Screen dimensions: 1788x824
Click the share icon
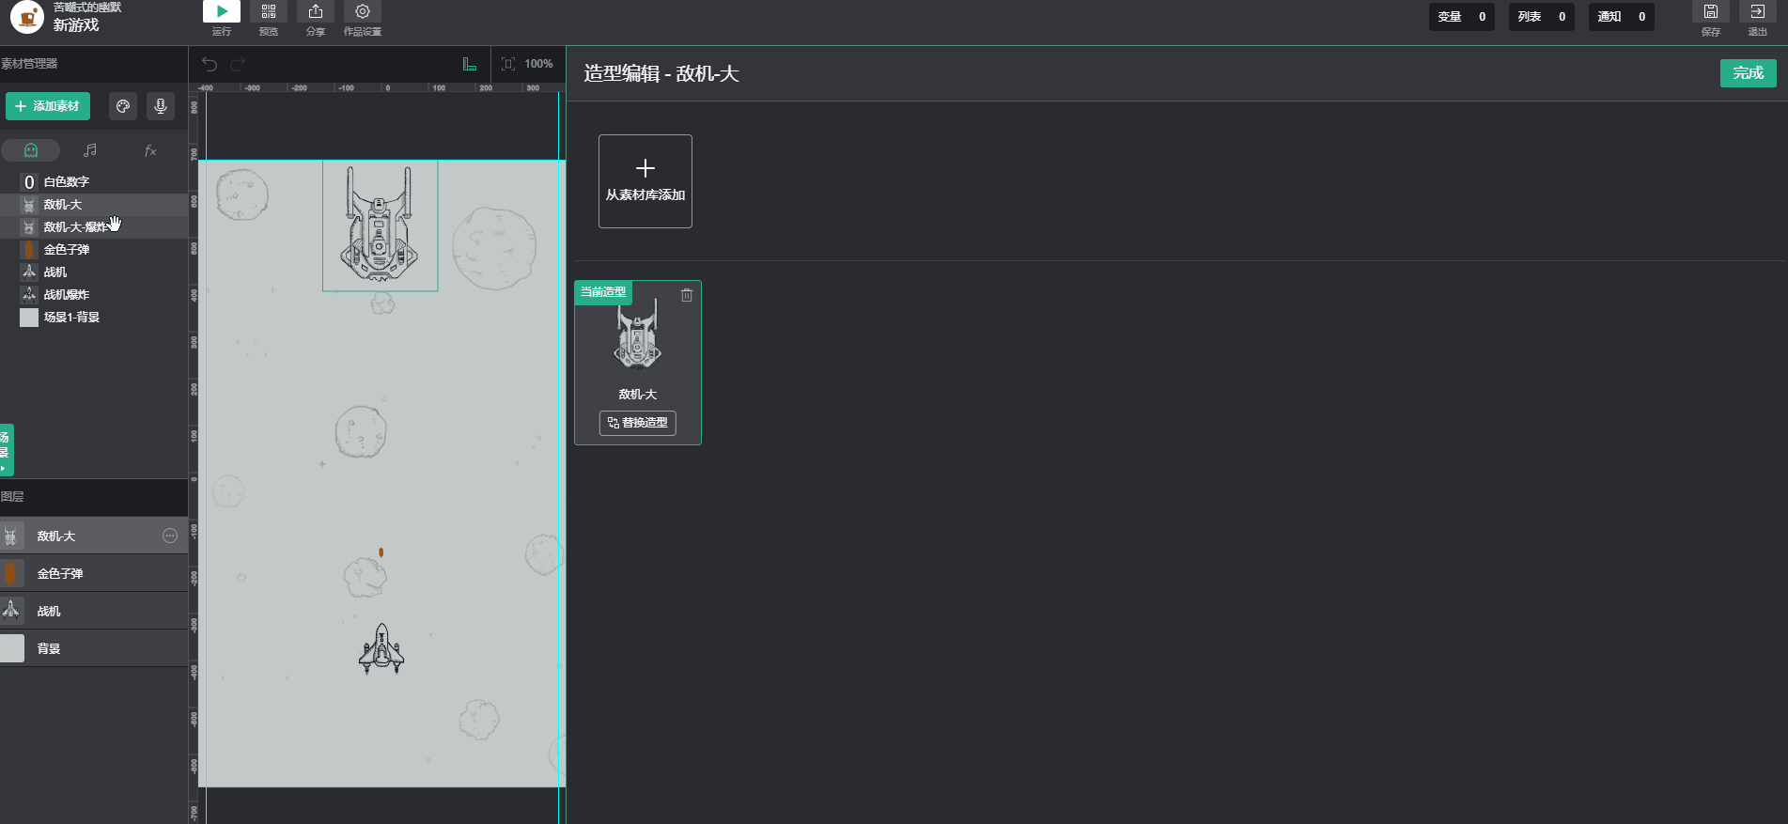316,11
